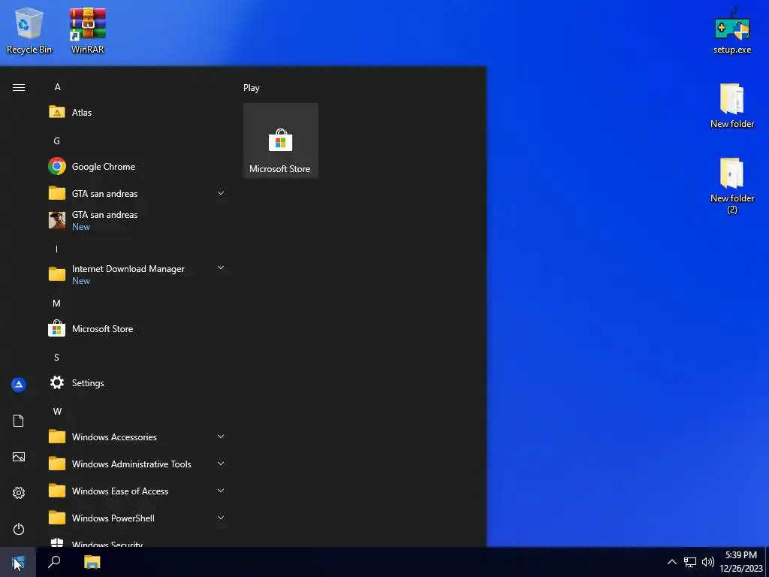
Task: Open the Power options button
Action: tap(19, 529)
